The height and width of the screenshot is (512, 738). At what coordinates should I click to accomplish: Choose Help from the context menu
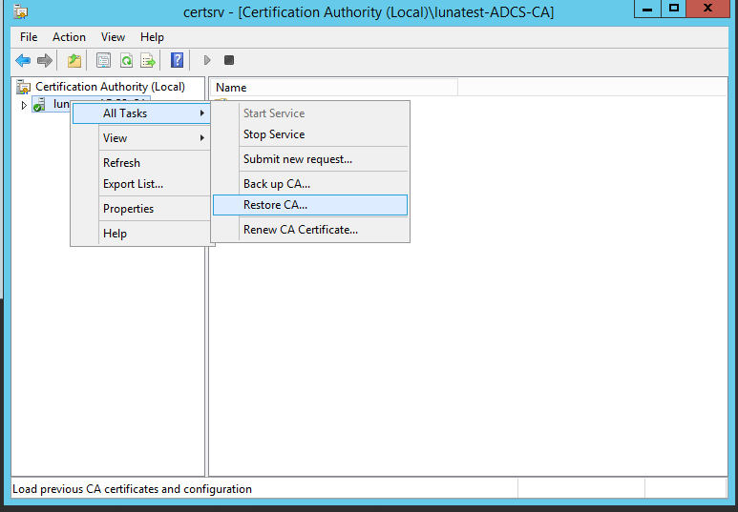141,234
